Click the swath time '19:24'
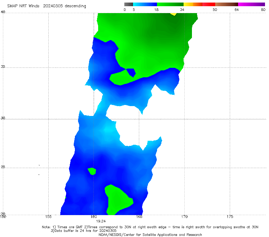 click(101, 221)
